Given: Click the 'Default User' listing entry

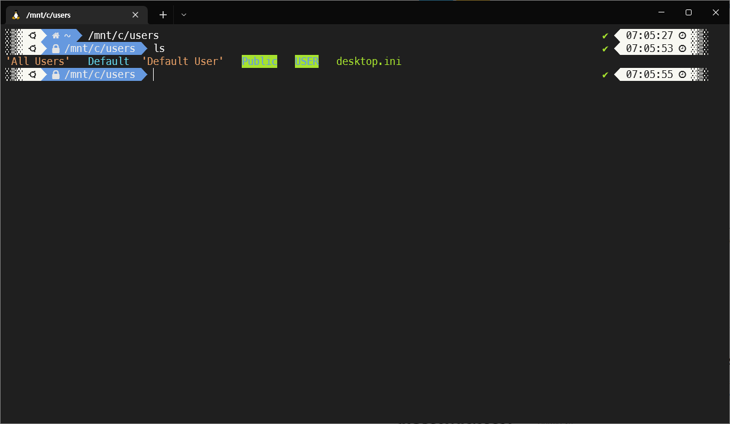Looking at the screenshot, I should coord(183,61).
